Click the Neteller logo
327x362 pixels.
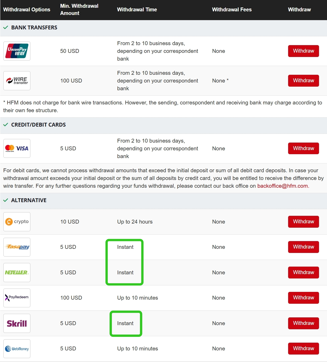(17, 273)
